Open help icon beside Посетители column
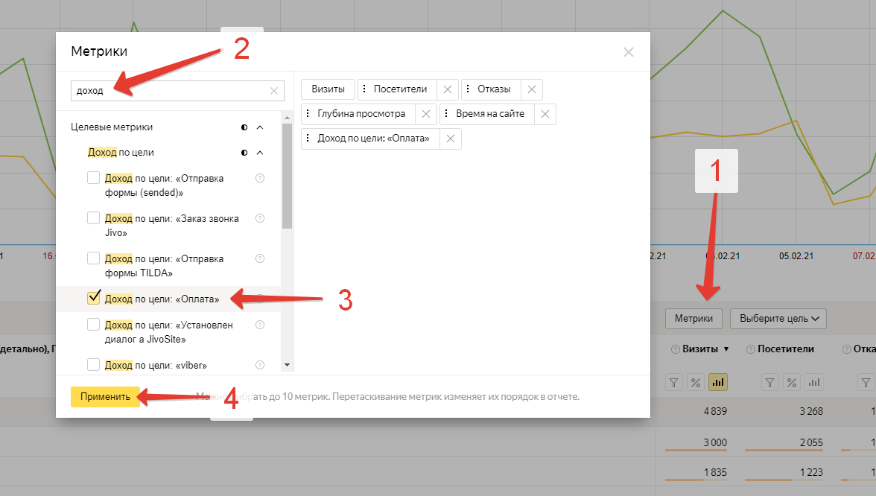Image resolution: width=876 pixels, height=496 pixels. (751, 349)
